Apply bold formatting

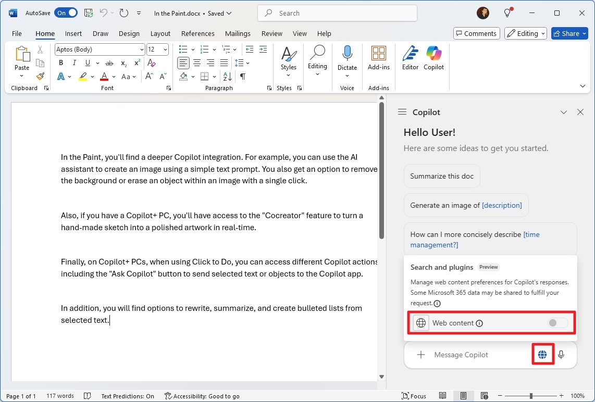[x=61, y=62]
